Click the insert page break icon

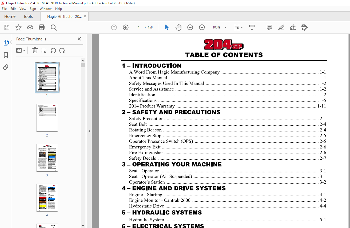tap(44, 50)
